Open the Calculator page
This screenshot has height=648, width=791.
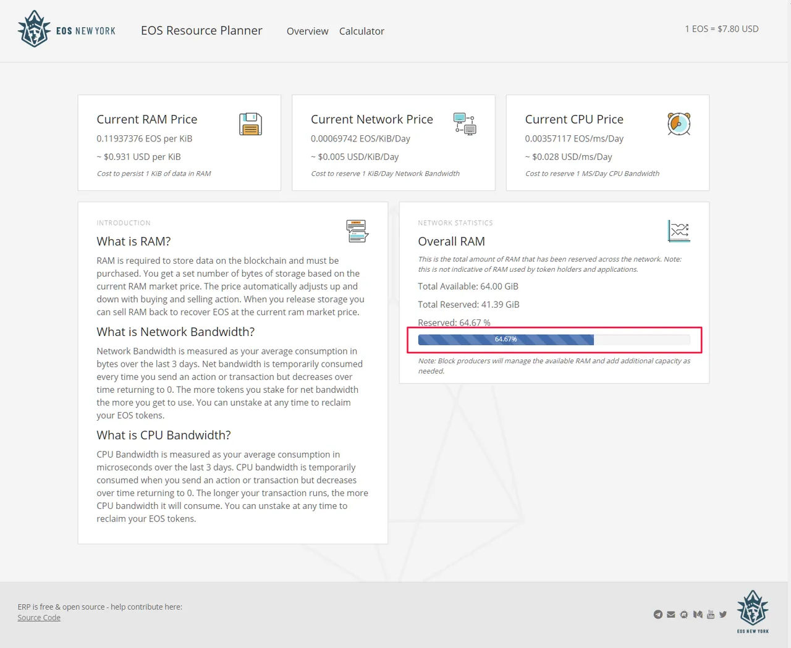coord(362,31)
